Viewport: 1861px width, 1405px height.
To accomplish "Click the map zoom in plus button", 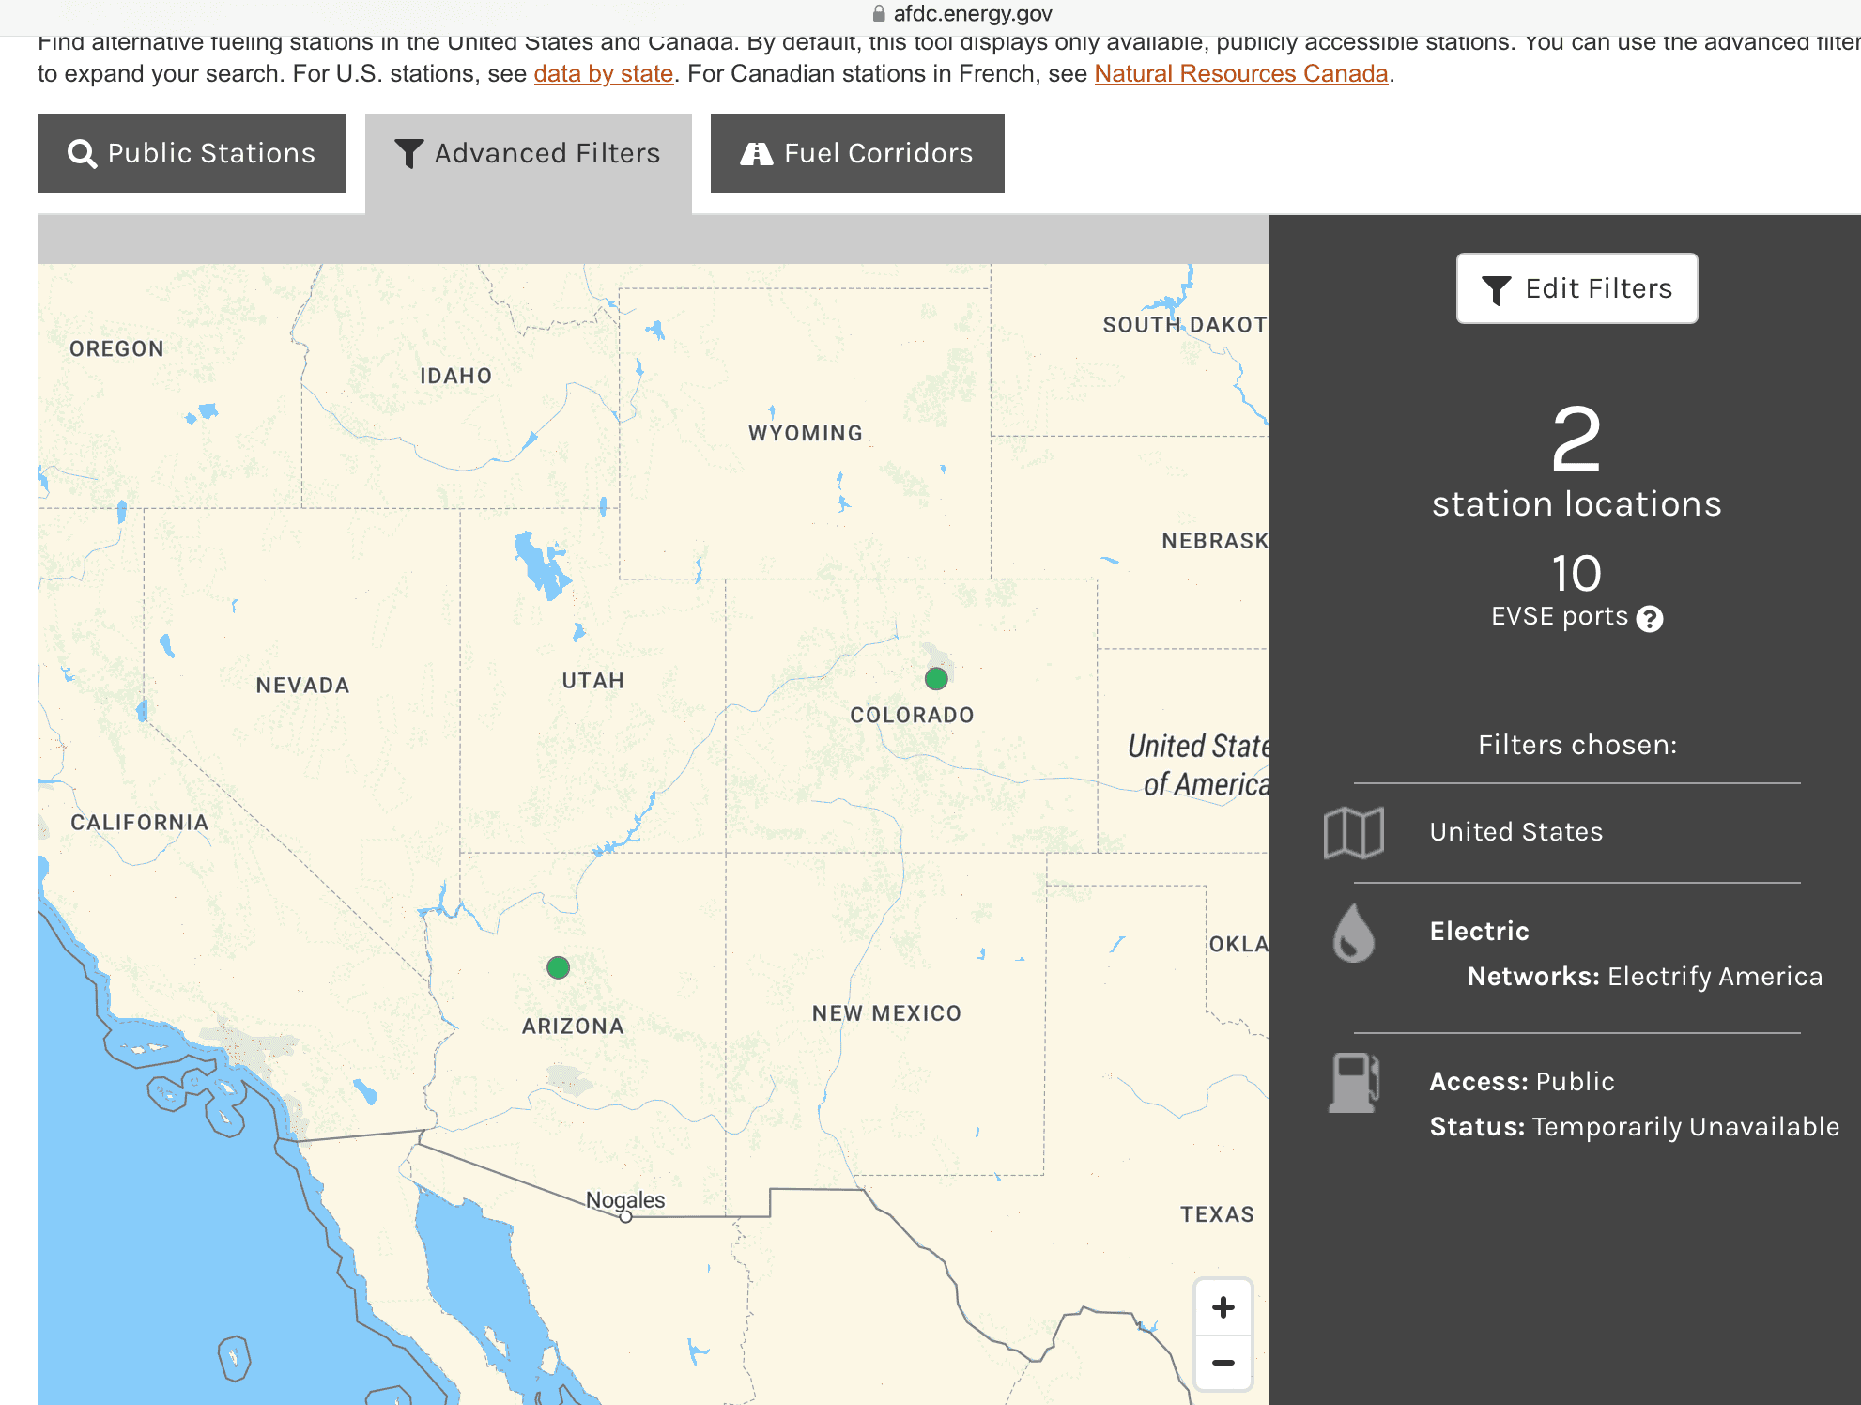I will pos(1223,1307).
